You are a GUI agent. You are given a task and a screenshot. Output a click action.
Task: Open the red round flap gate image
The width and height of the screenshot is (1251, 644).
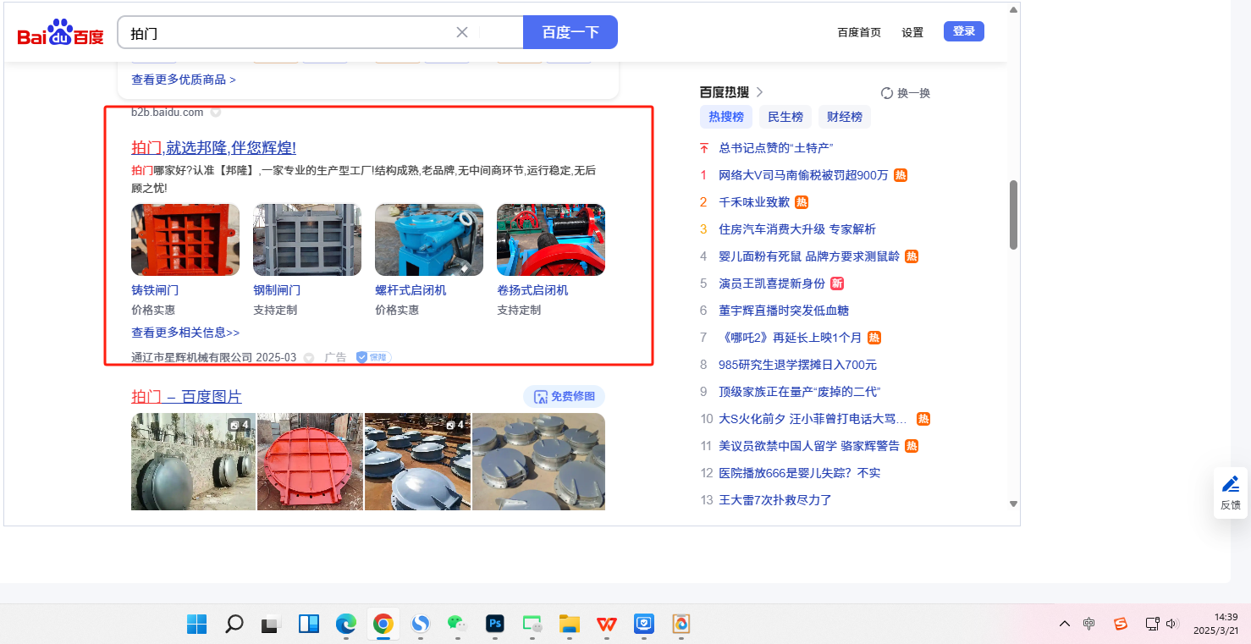click(310, 461)
